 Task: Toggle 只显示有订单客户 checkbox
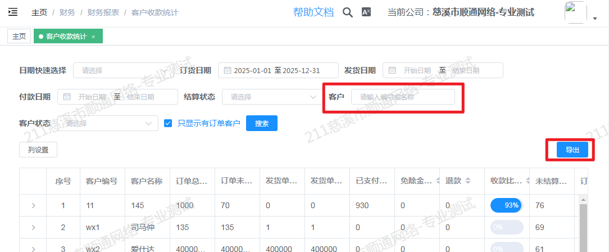click(x=168, y=123)
